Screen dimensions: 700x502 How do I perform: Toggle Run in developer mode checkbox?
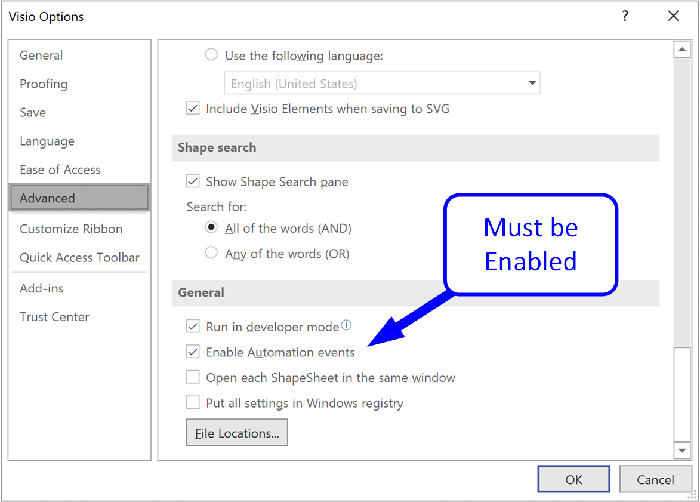(193, 327)
